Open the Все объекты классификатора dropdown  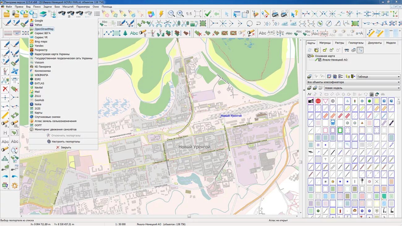[x=353, y=82]
